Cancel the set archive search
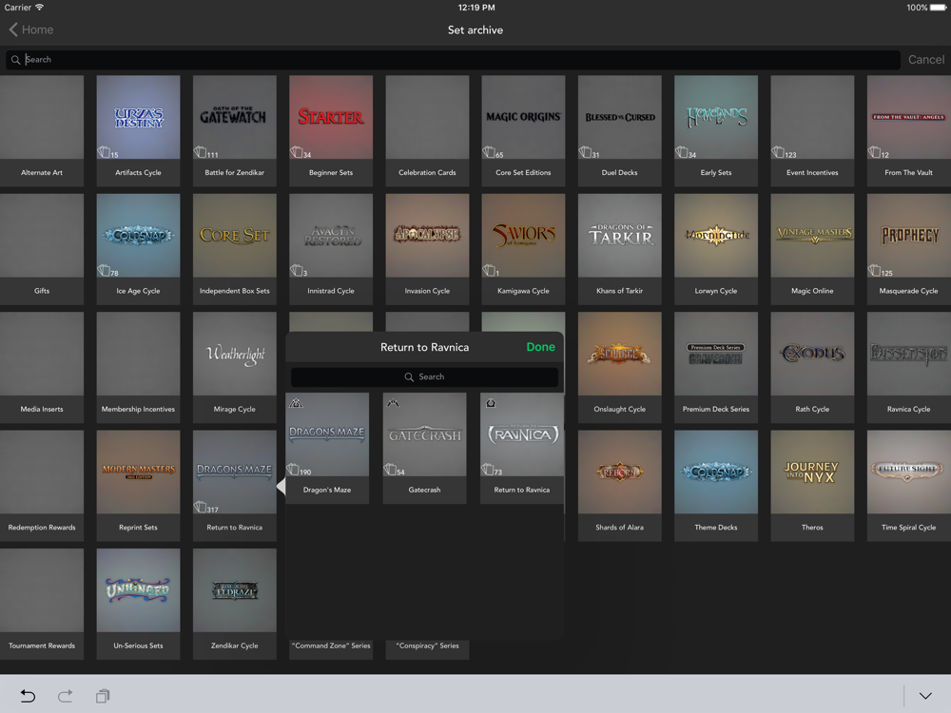 [925, 59]
